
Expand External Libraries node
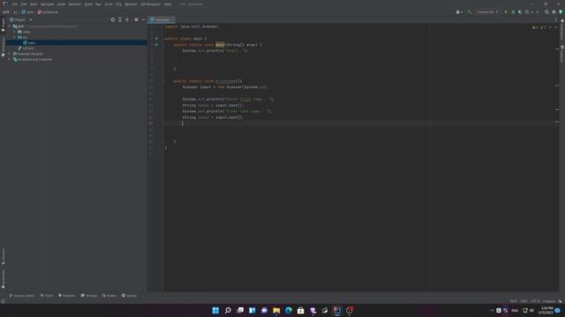point(10,54)
